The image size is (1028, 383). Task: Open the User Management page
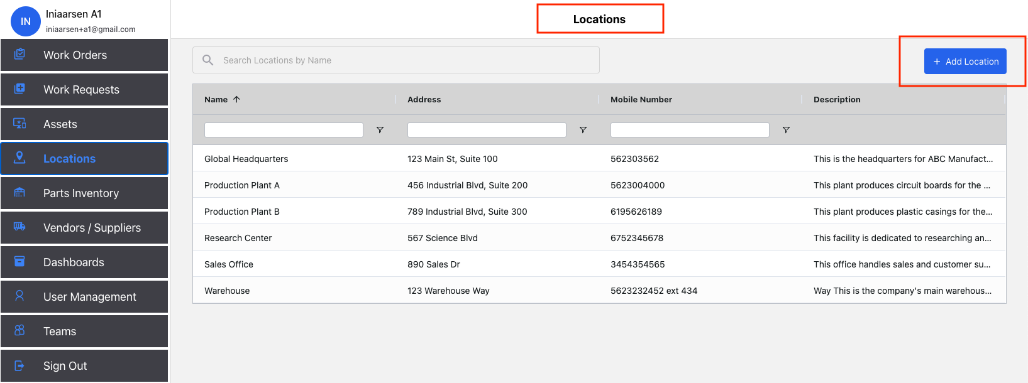point(84,297)
